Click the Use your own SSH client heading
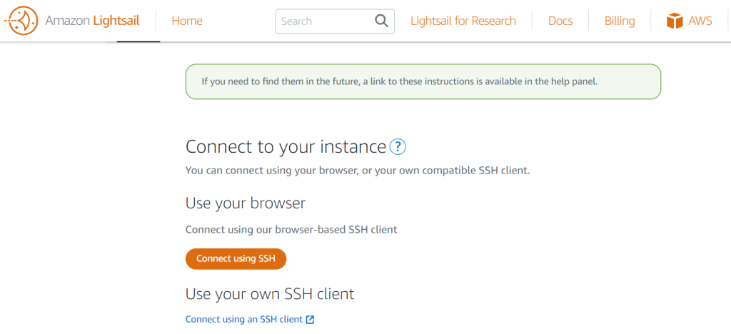Viewport: 731px width, 334px height. [x=270, y=293]
